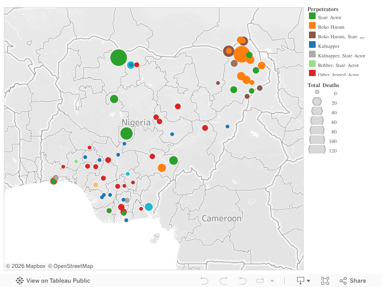Enter full-screen mode for the map

326,281
